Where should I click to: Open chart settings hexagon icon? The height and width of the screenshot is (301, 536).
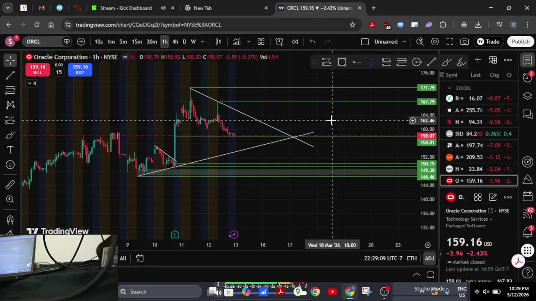click(435, 41)
